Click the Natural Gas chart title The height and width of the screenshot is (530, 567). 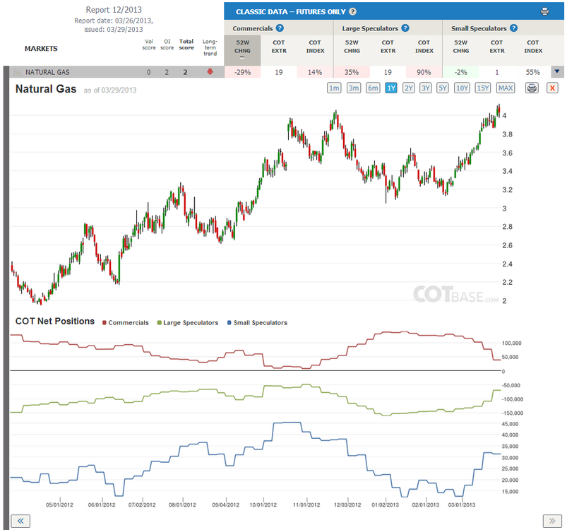pyautogui.click(x=46, y=89)
